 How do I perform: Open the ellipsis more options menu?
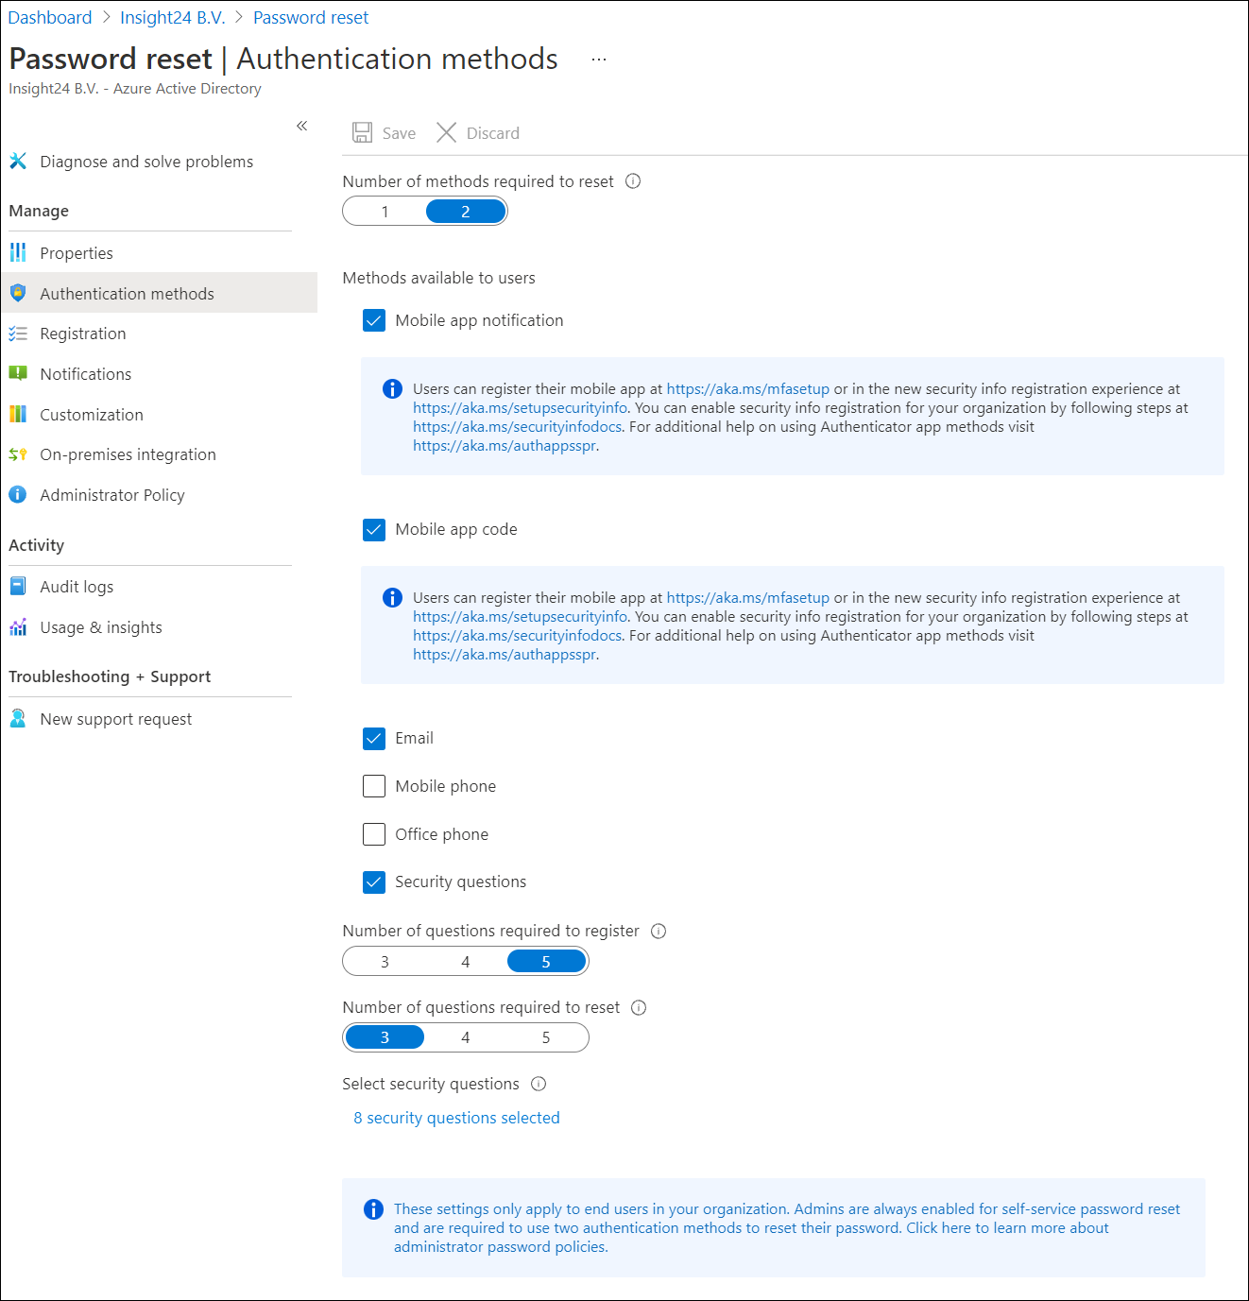(x=599, y=60)
